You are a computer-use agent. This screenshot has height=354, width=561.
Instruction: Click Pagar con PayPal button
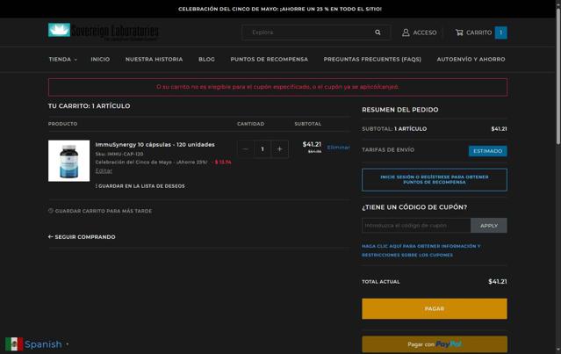point(435,344)
